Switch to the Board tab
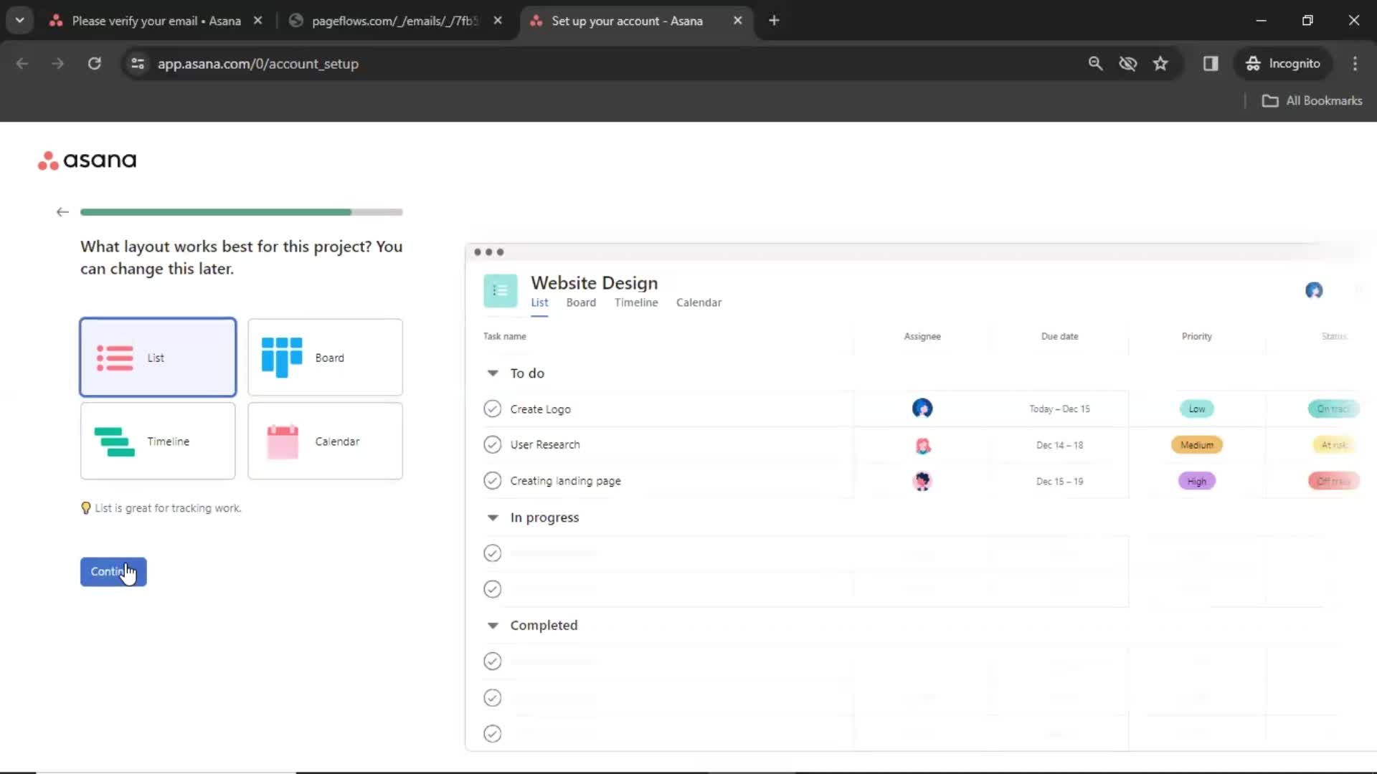This screenshot has height=774, width=1377. pyautogui.click(x=581, y=302)
